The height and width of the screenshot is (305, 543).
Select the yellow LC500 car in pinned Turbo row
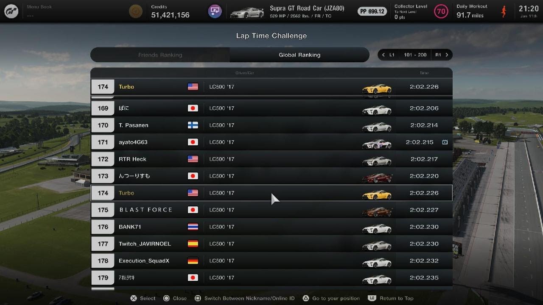pyautogui.click(x=377, y=89)
